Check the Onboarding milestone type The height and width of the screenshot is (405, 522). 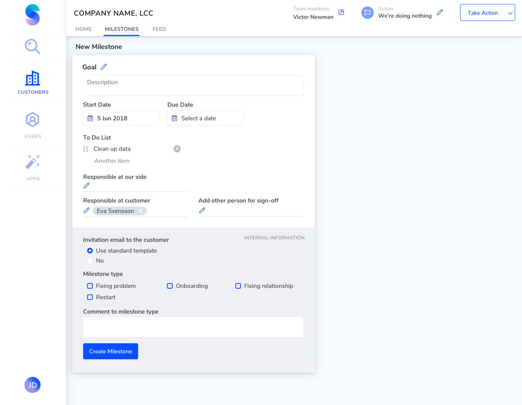pos(169,285)
